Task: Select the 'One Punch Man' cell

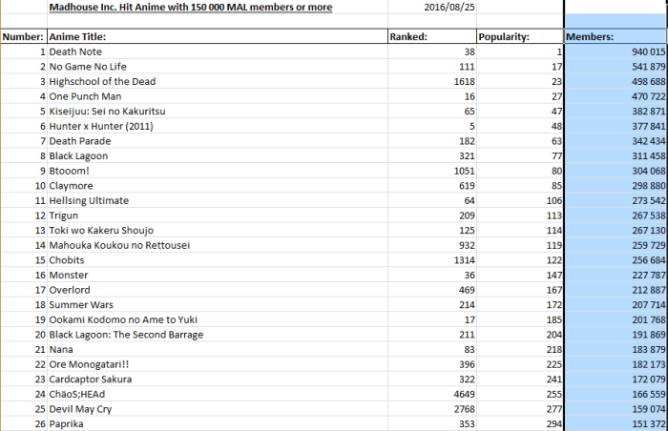Action: coord(218,96)
